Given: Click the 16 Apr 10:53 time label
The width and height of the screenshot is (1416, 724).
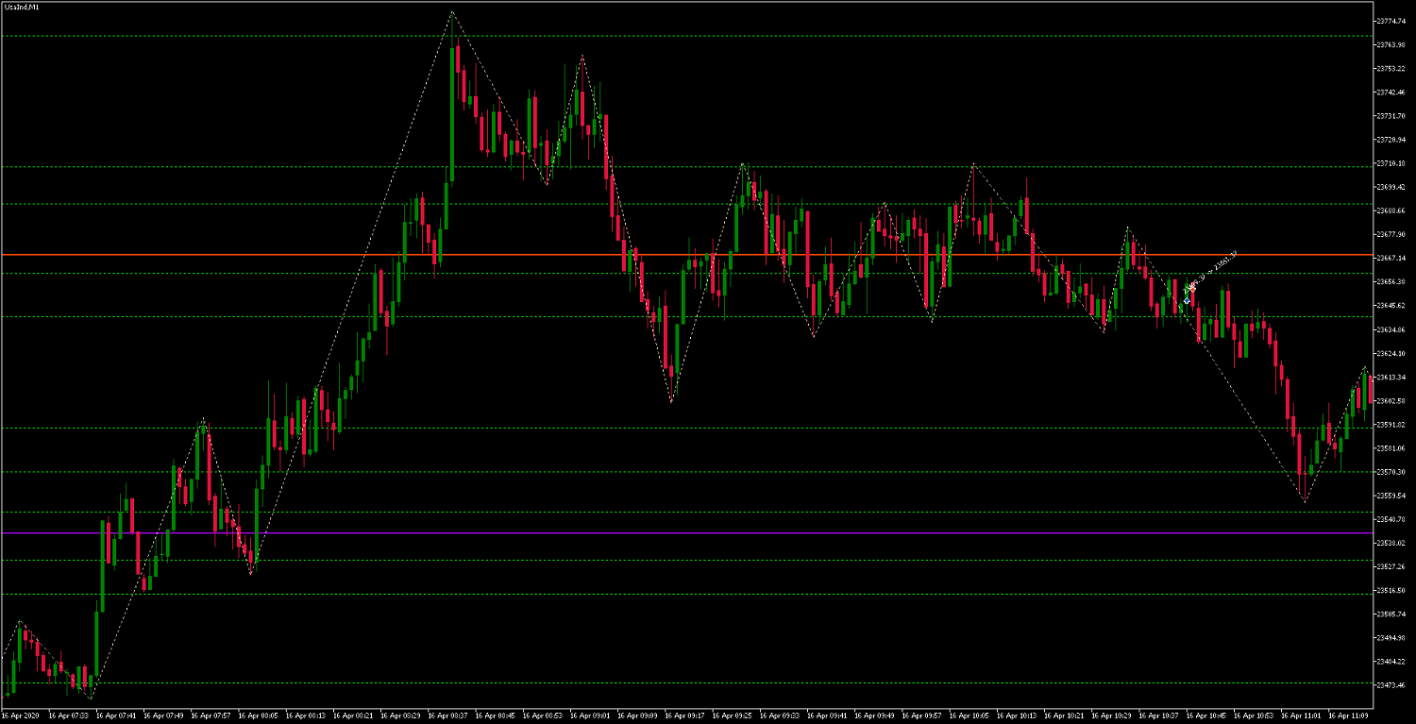Looking at the screenshot, I should pyautogui.click(x=1253, y=716).
